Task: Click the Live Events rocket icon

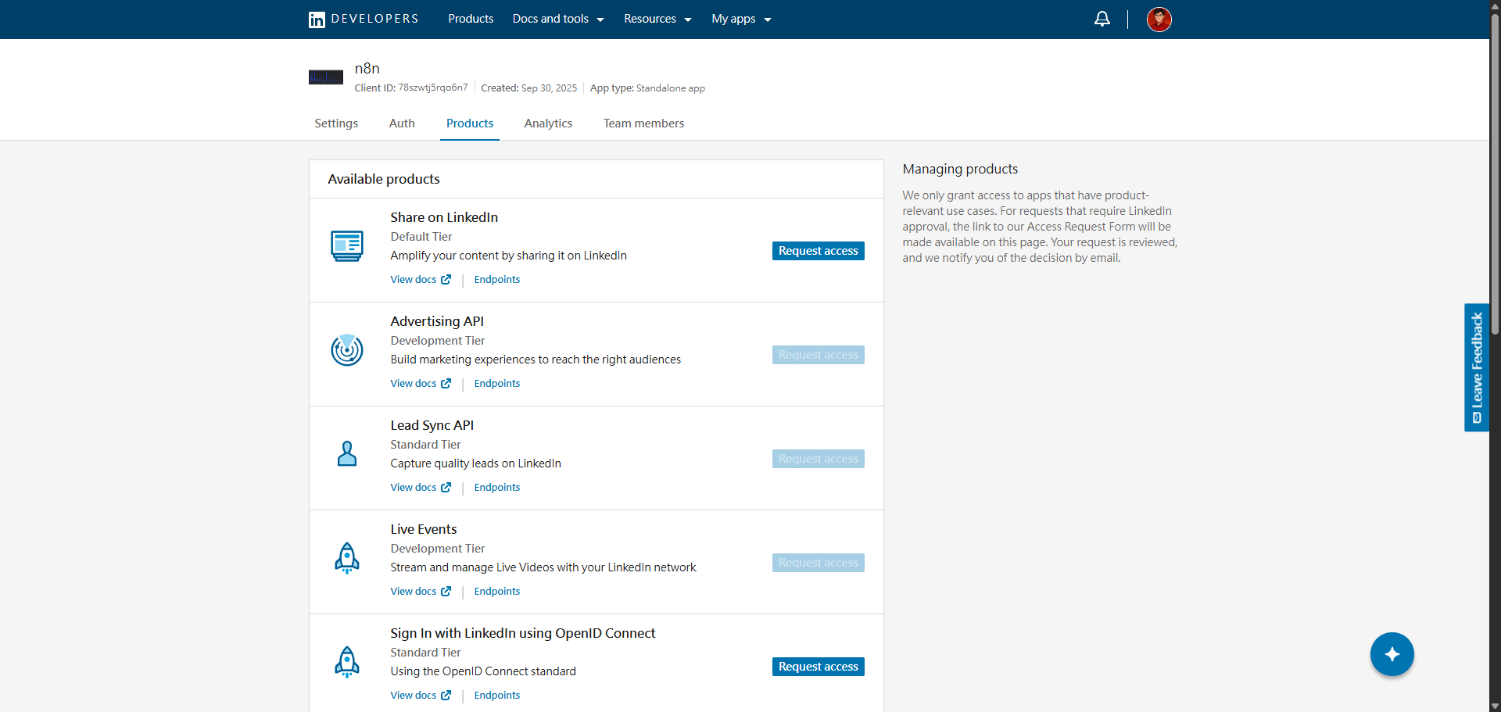Action: click(346, 557)
